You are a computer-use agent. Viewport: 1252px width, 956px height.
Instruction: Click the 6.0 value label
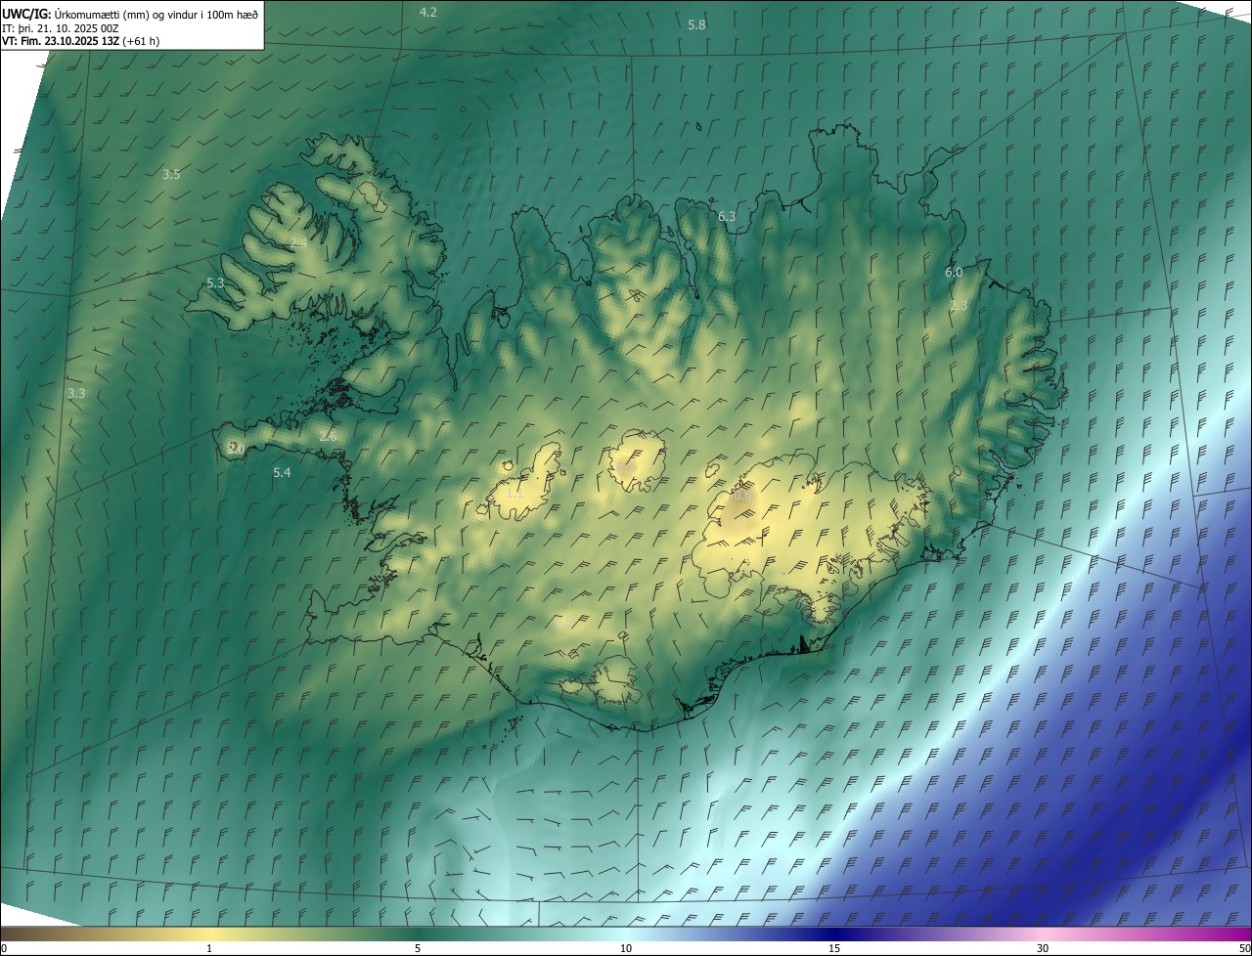[954, 272]
